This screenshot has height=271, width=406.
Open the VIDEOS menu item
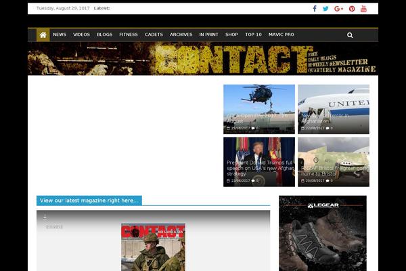[x=81, y=35]
